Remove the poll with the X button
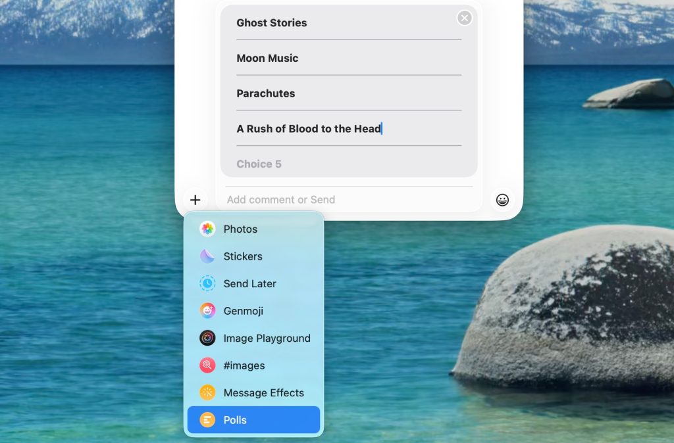 pyautogui.click(x=465, y=18)
